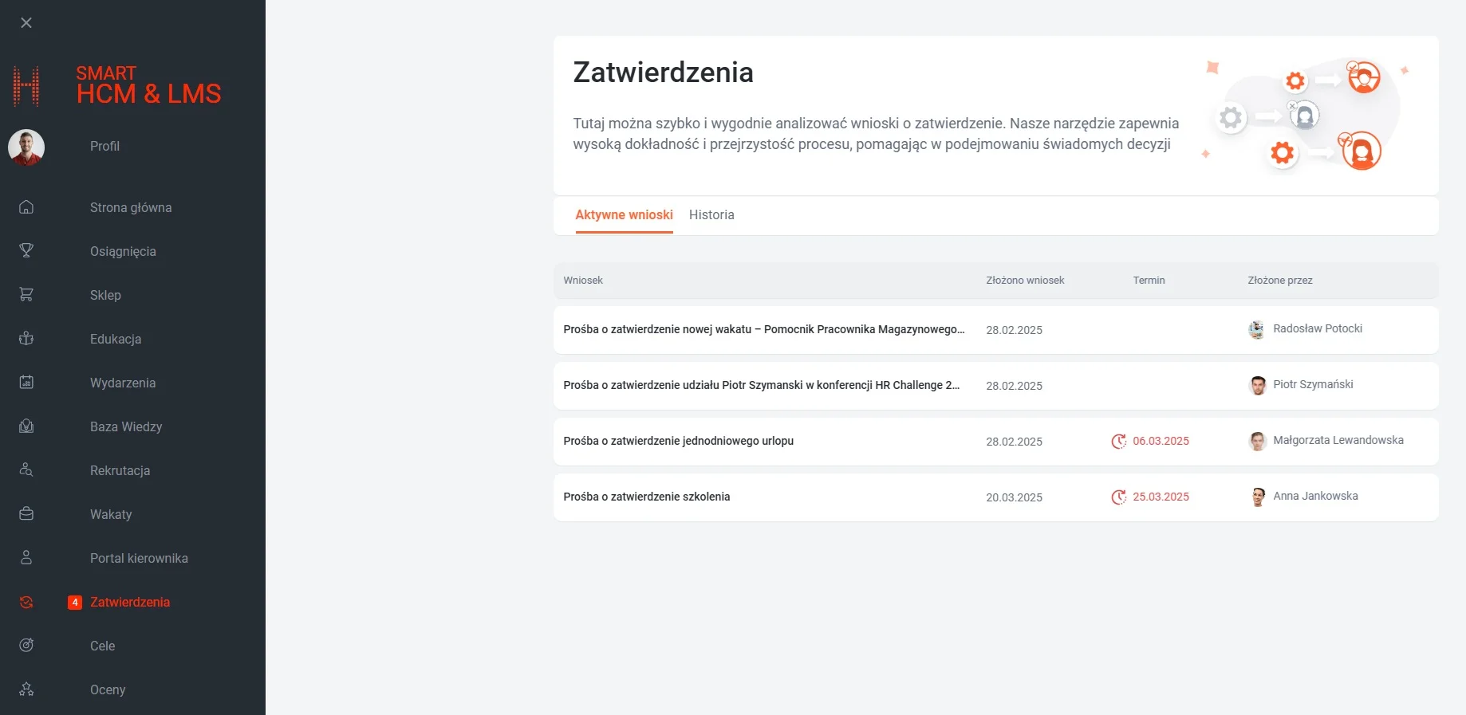The height and width of the screenshot is (715, 1466).
Task: Go to the Baza Wiedzy section
Action: pyautogui.click(x=126, y=426)
